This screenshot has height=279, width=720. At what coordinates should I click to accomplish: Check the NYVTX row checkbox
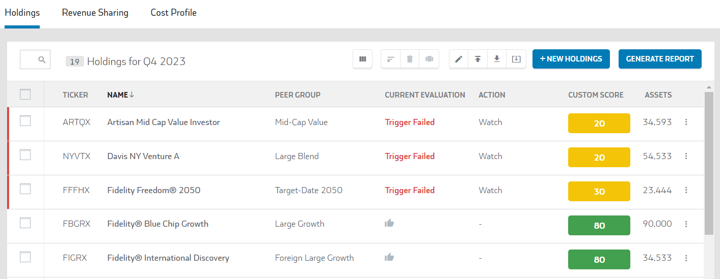click(25, 155)
